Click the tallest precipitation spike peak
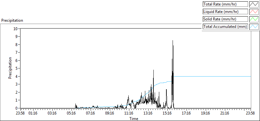260x121 pixels. tap(173, 41)
